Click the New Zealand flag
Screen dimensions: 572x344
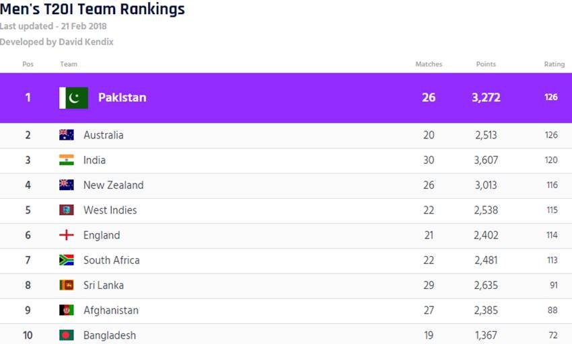(67, 185)
